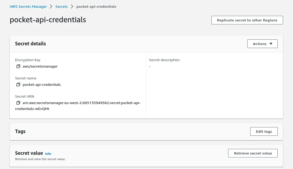Copy the encryption key value

[18, 66]
